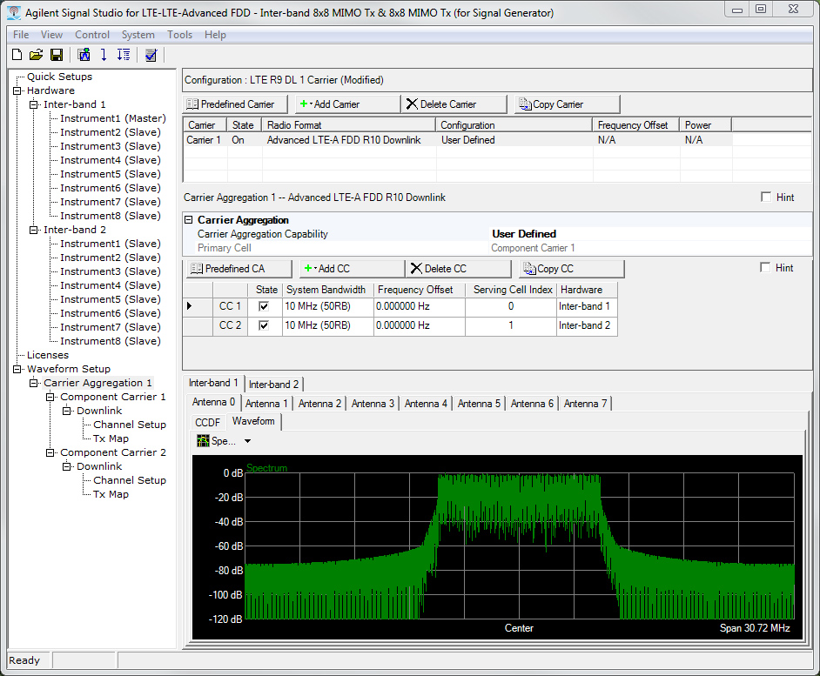The width and height of the screenshot is (820, 676).
Task: Open the Control menu
Action: click(x=92, y=35)
